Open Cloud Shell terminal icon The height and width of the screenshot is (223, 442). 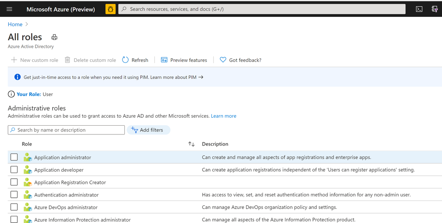[x=419, y=9]
